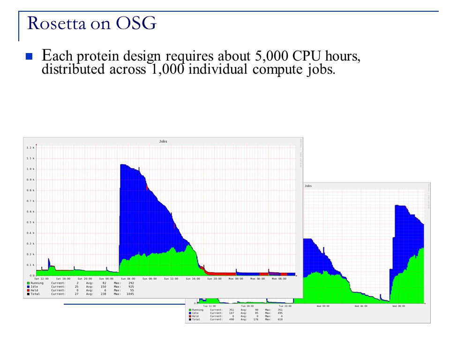Click the '1.0 k' y-axis label

(30, 169)
